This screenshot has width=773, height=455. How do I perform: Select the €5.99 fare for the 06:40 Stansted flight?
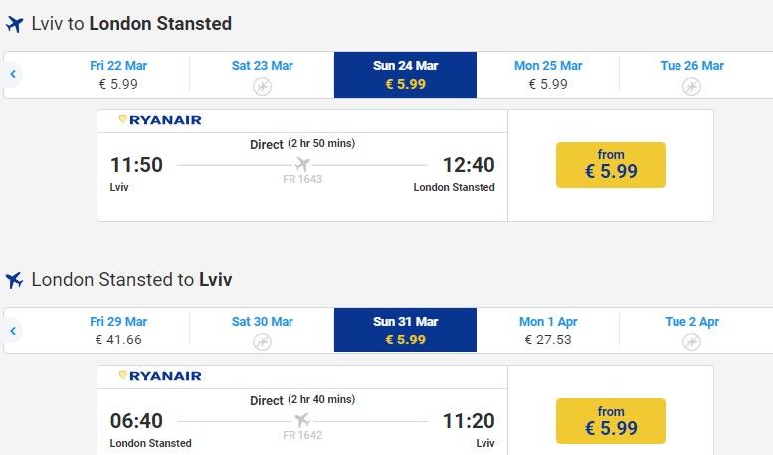coord(610,420)
